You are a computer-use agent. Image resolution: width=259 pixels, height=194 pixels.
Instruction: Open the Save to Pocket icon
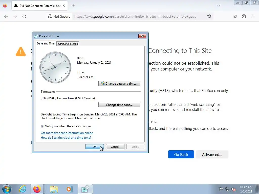[x=234, y=16]
